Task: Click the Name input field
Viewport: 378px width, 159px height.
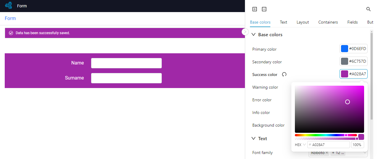Action: tap(126, 63)
